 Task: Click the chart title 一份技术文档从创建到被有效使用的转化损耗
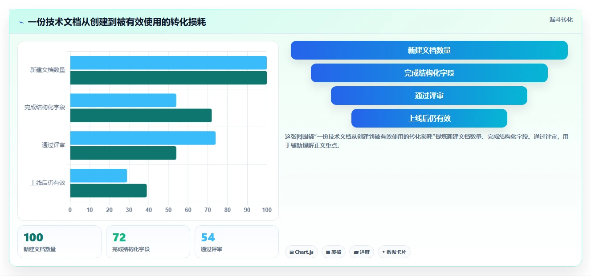[117, 22]
